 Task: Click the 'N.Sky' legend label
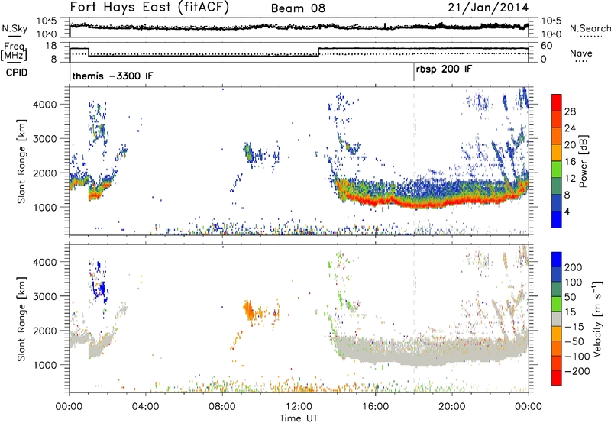15,28
